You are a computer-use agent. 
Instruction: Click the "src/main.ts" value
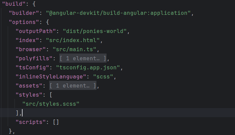point(75,49)
